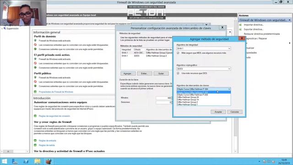Click the Exportar directiva green arrow icon
The width and height of the screenshot is (293, 165).
pos(240,29)
